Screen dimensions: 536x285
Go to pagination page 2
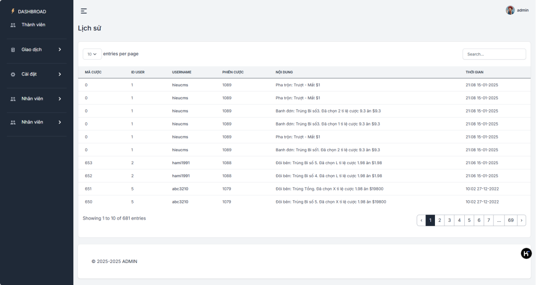(440, 221)
